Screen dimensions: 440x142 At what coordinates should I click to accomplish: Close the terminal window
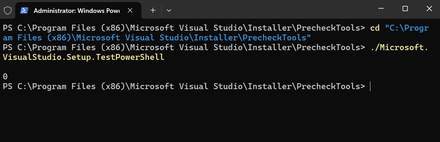pyautogui.click(x=429, y=9)
